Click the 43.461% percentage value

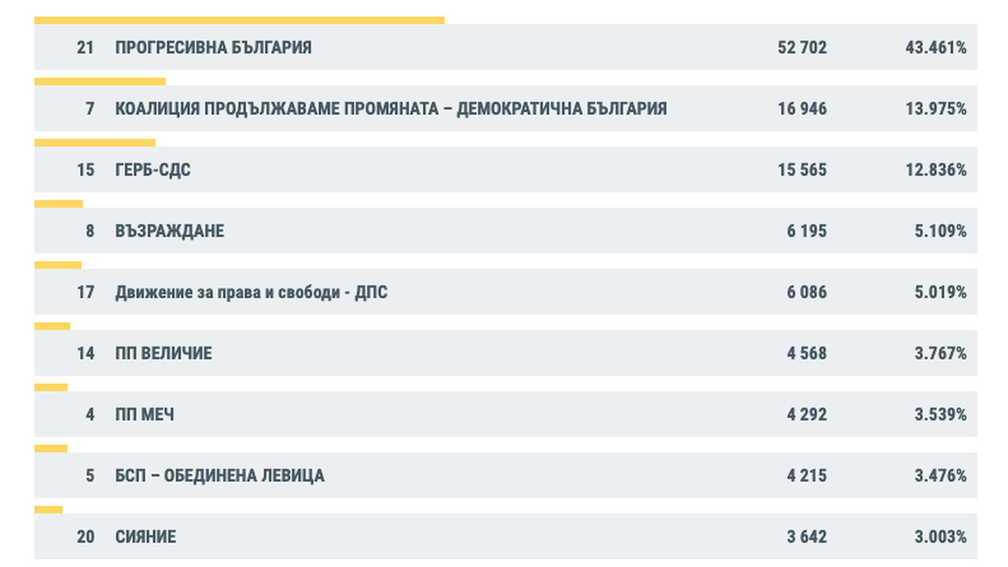coord(936,47)
